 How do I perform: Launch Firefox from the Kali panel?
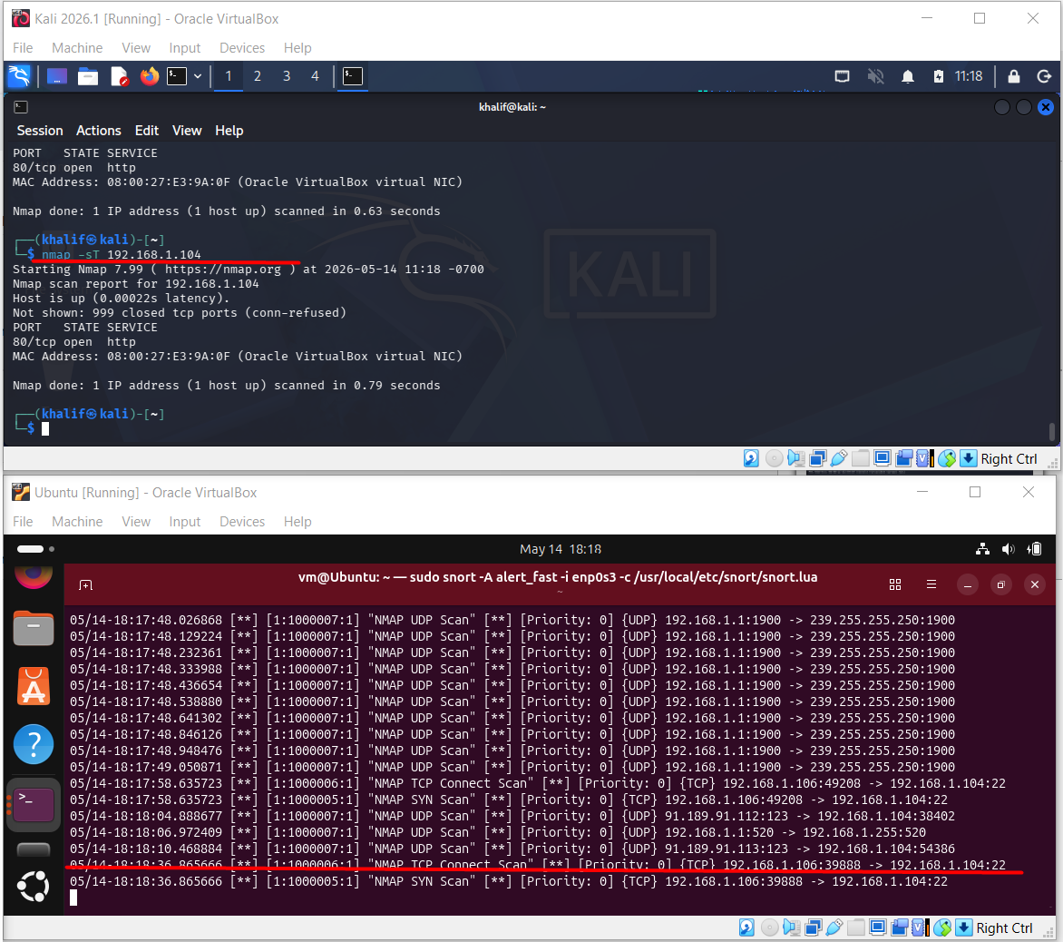(149, 76)
